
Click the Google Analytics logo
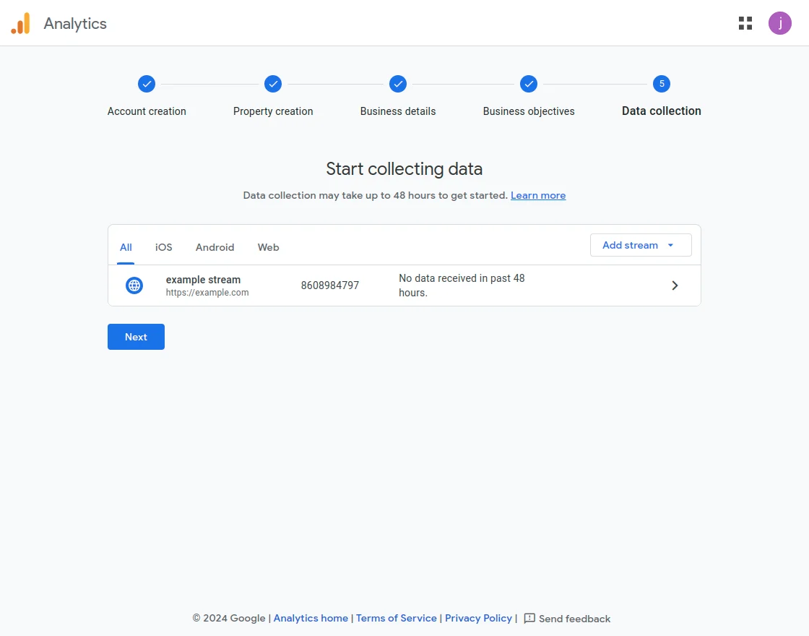[20, 22]
